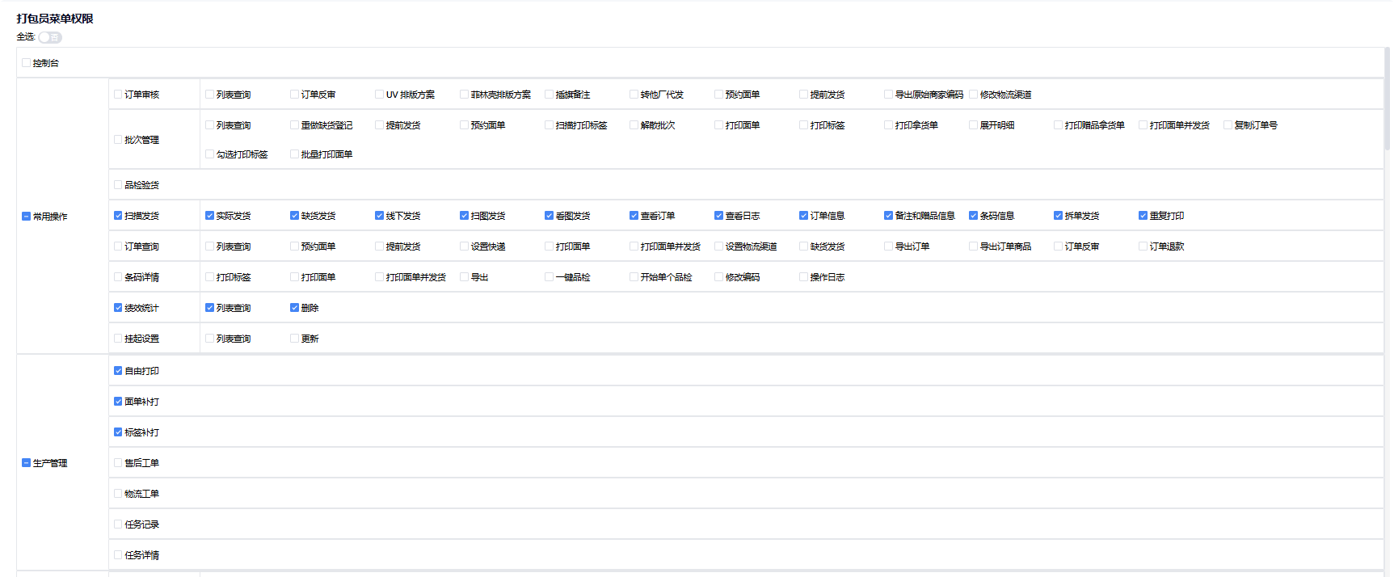Image resolution: width=1394 pixels, height=577 pixels.
Task: Click the vertical scrollbar on right edge
Action: [1388, 97]
